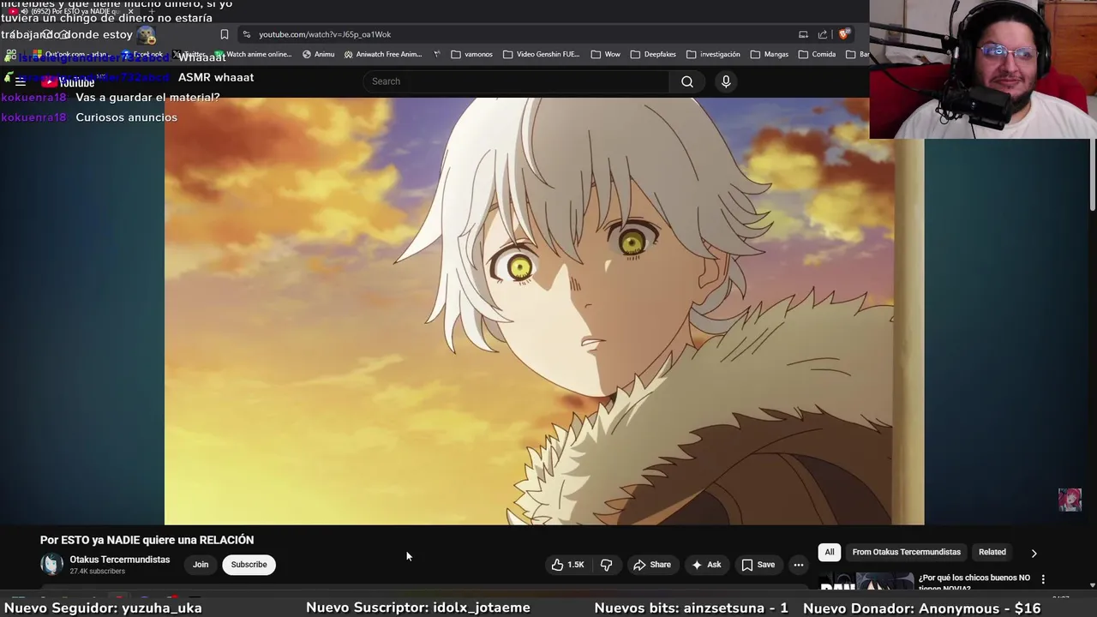Select the Related filter chip

992,552
